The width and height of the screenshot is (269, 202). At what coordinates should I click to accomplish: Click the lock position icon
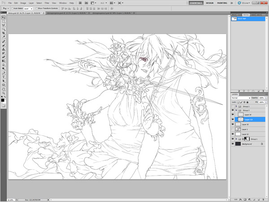(x=244, y=102)
